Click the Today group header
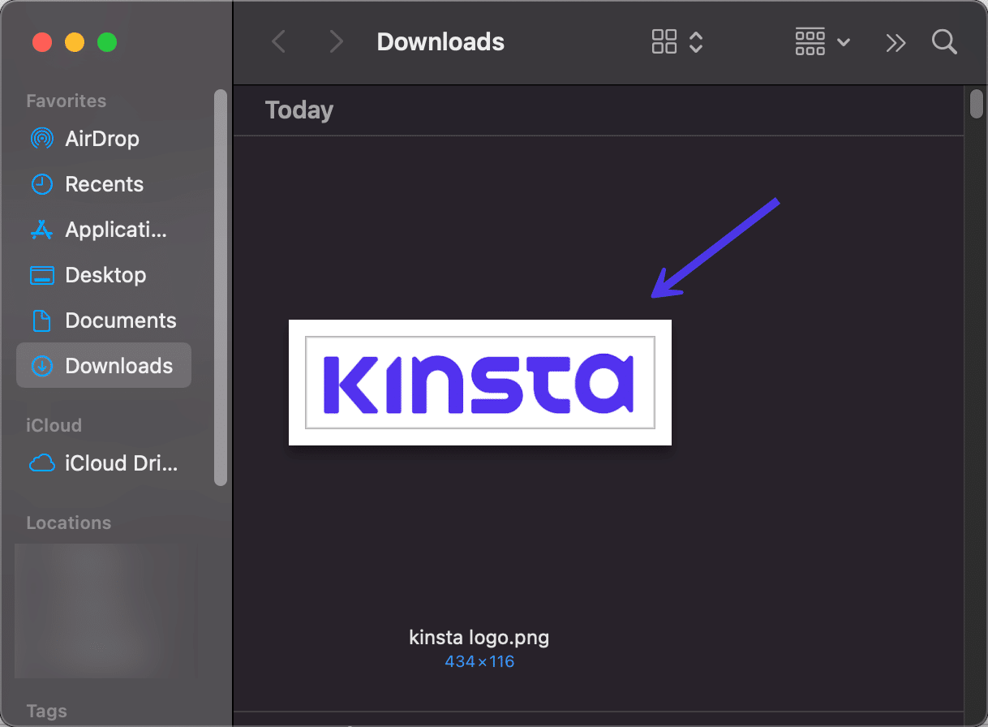The width and height of the screenshot is (988, 727). tap(299, 110)
